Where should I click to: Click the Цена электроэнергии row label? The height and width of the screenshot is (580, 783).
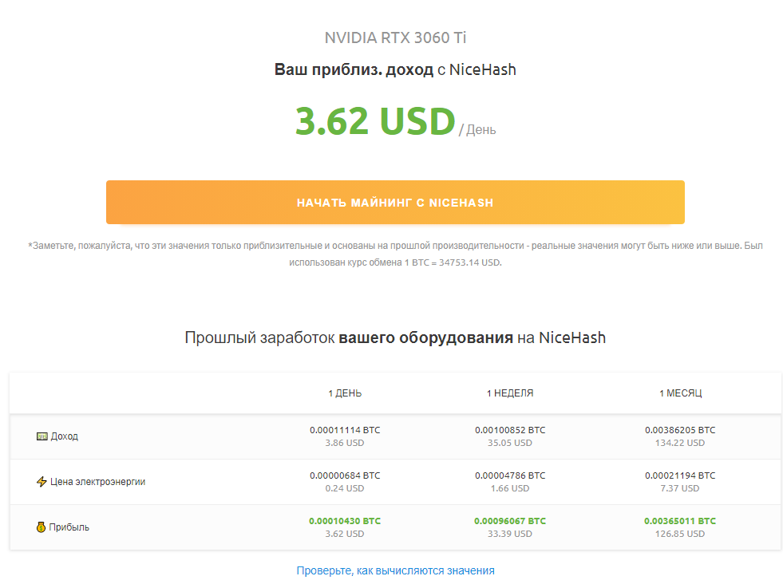click(98, 482)
